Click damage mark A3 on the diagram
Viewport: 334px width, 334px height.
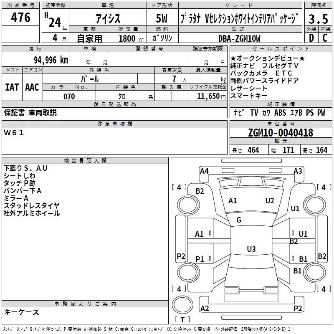tap(298, 171)
